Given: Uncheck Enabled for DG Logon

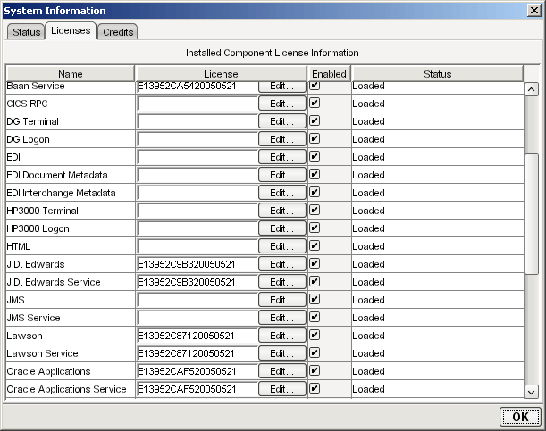Looking at the screenshot, I should pos(315,138).
